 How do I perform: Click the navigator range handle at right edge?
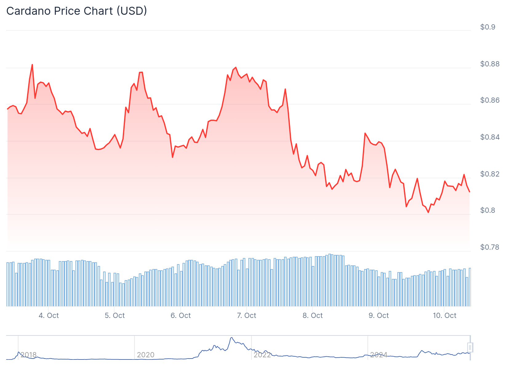click(x=470, y=347)
